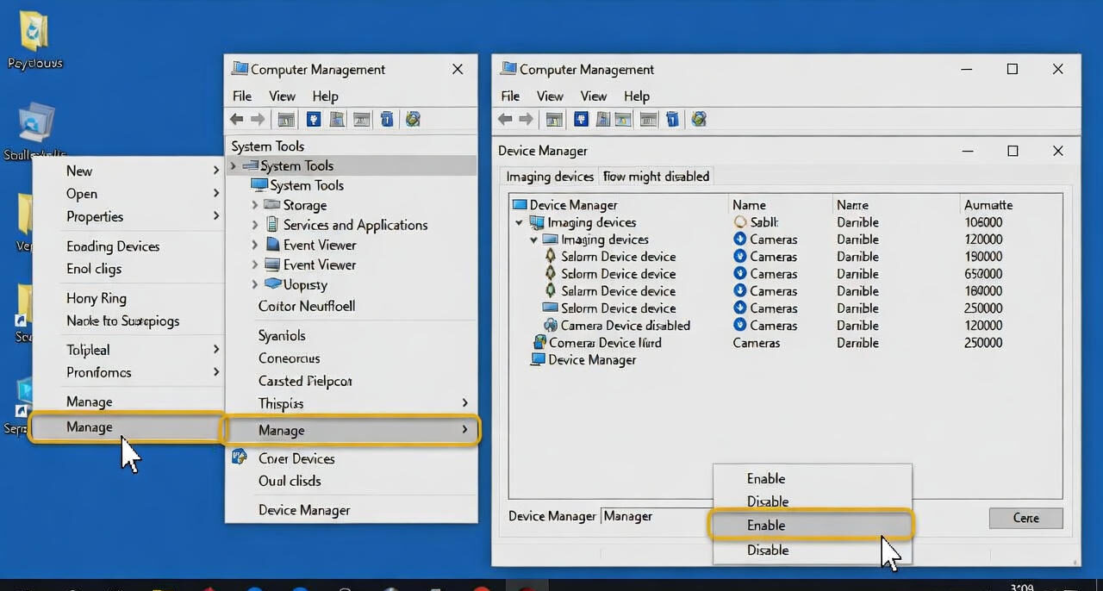1103x591 pixels.
Task: Open Thispias submenu arrow
Action: tap(465, 403)
